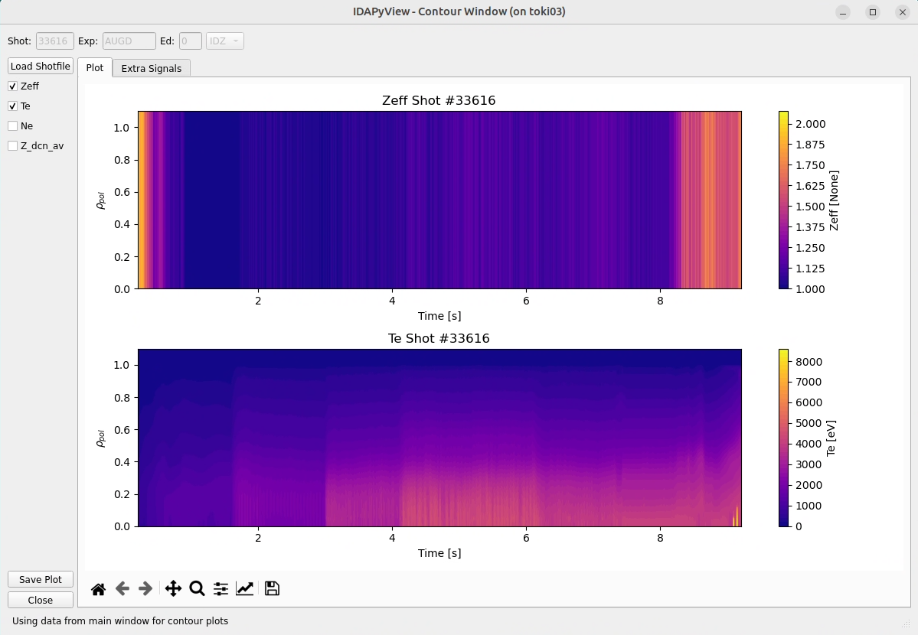Click the forward arrow navigation icon

145,588
